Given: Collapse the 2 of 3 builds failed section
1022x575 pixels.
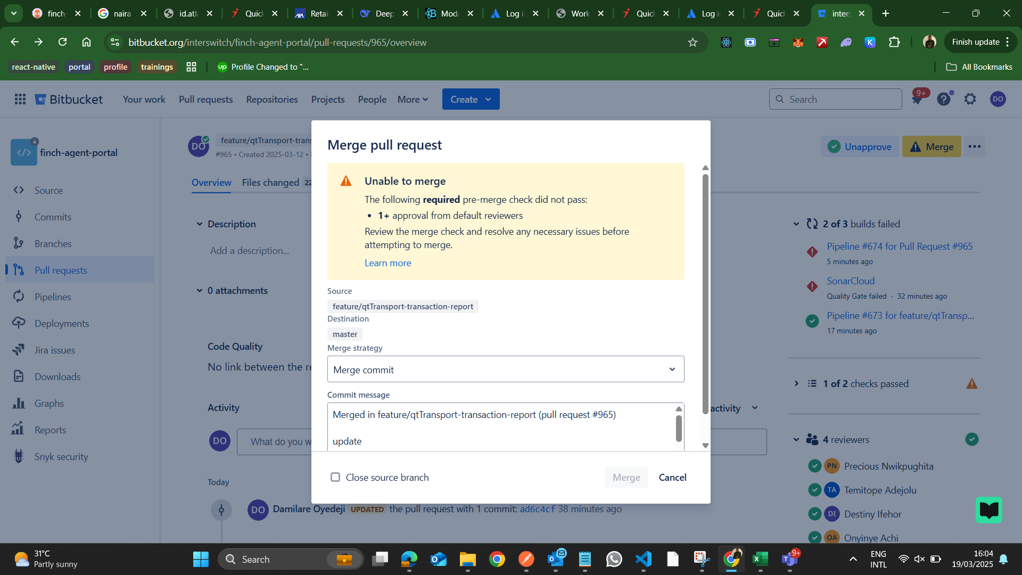Looking at the screenshot, I should 796,224.
